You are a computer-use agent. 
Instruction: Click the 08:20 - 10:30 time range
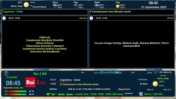coord(14,18)
